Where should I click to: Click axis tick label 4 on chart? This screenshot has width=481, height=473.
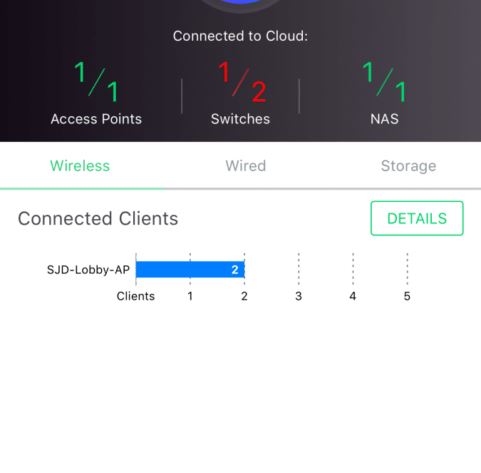coord(353,296)
